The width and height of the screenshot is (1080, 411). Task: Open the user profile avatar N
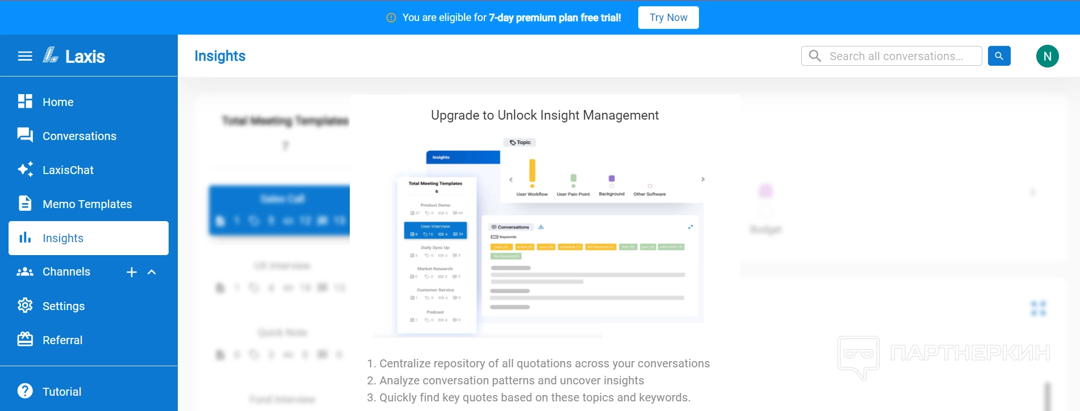pyautogui.click(x=1048, y=56)
